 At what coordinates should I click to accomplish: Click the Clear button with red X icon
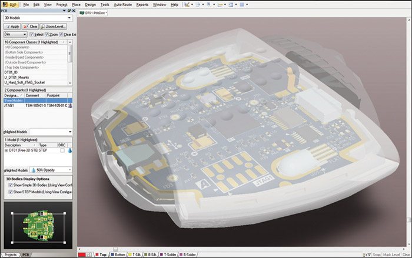click(x=31, y=26)
